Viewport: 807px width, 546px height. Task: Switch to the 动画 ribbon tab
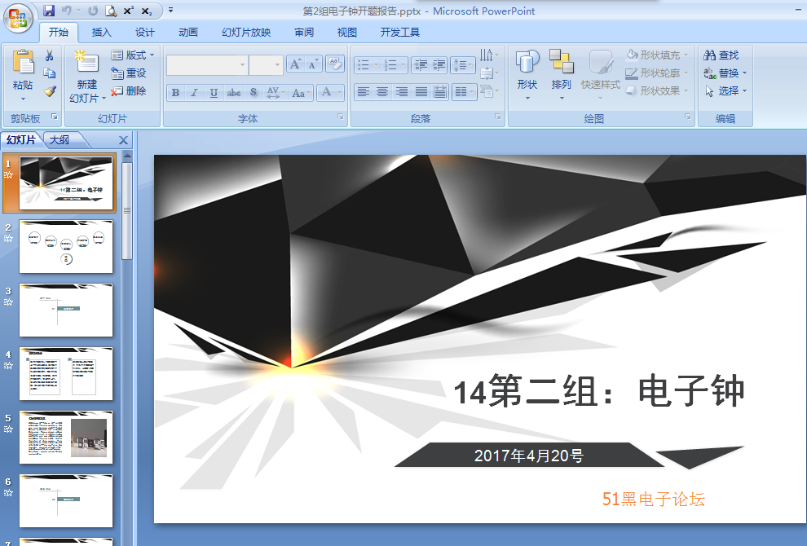tap(187, 33)
